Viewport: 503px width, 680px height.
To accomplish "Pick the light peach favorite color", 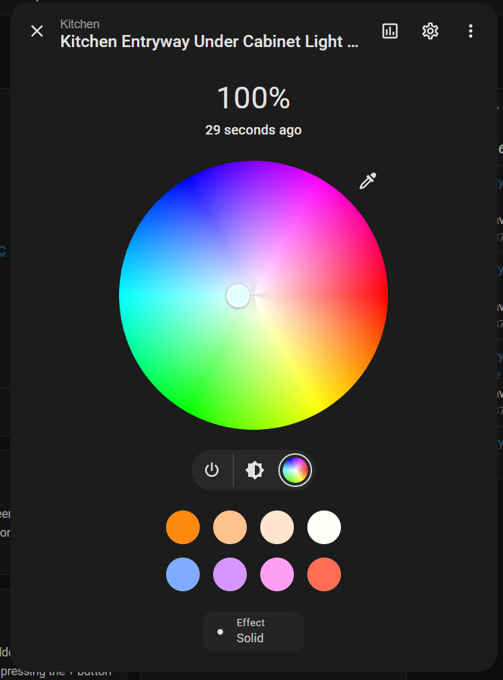I will click(230, 527).
